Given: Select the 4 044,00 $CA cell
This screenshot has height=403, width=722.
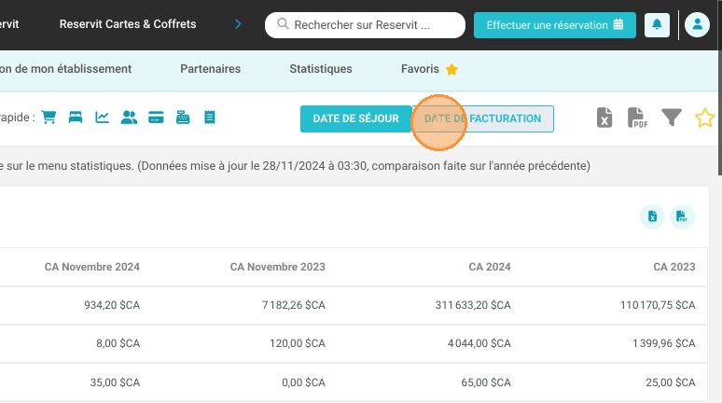Looking at the screenshot, I should tap(479, 343).
